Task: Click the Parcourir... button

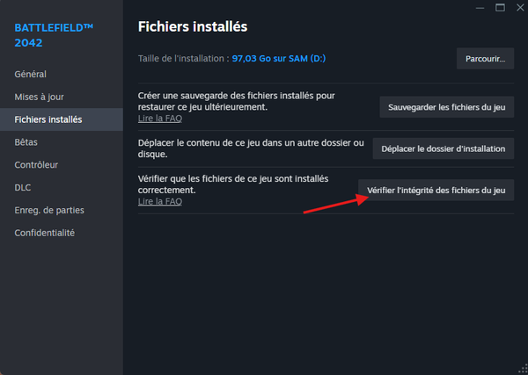Action: (485, 59)
